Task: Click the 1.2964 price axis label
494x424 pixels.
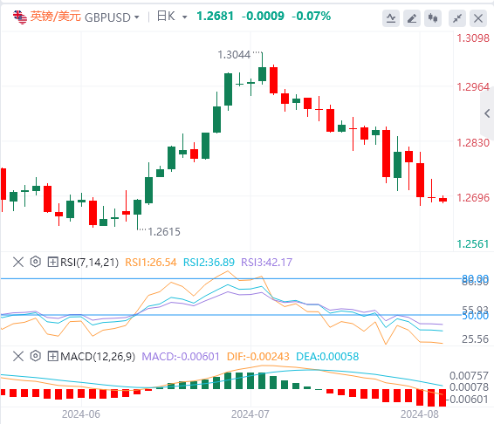Action: tap(473, 87)
